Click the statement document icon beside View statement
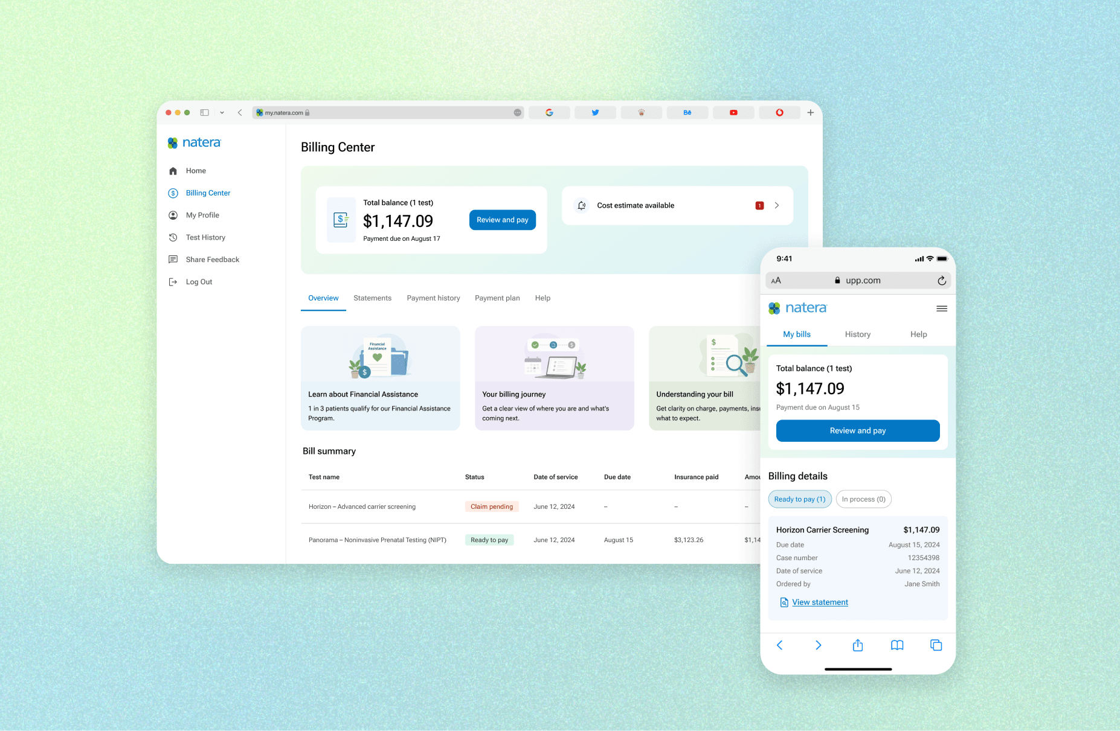Viewport: 1120px width, 731px height. click(x=784, y=602)
